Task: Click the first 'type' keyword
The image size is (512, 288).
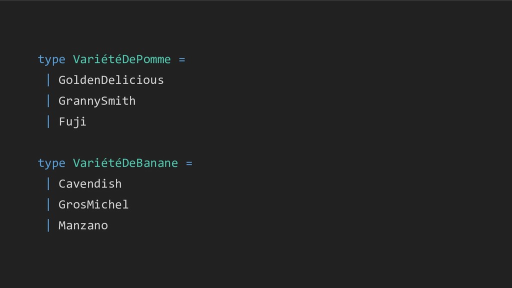Action: 51,60
